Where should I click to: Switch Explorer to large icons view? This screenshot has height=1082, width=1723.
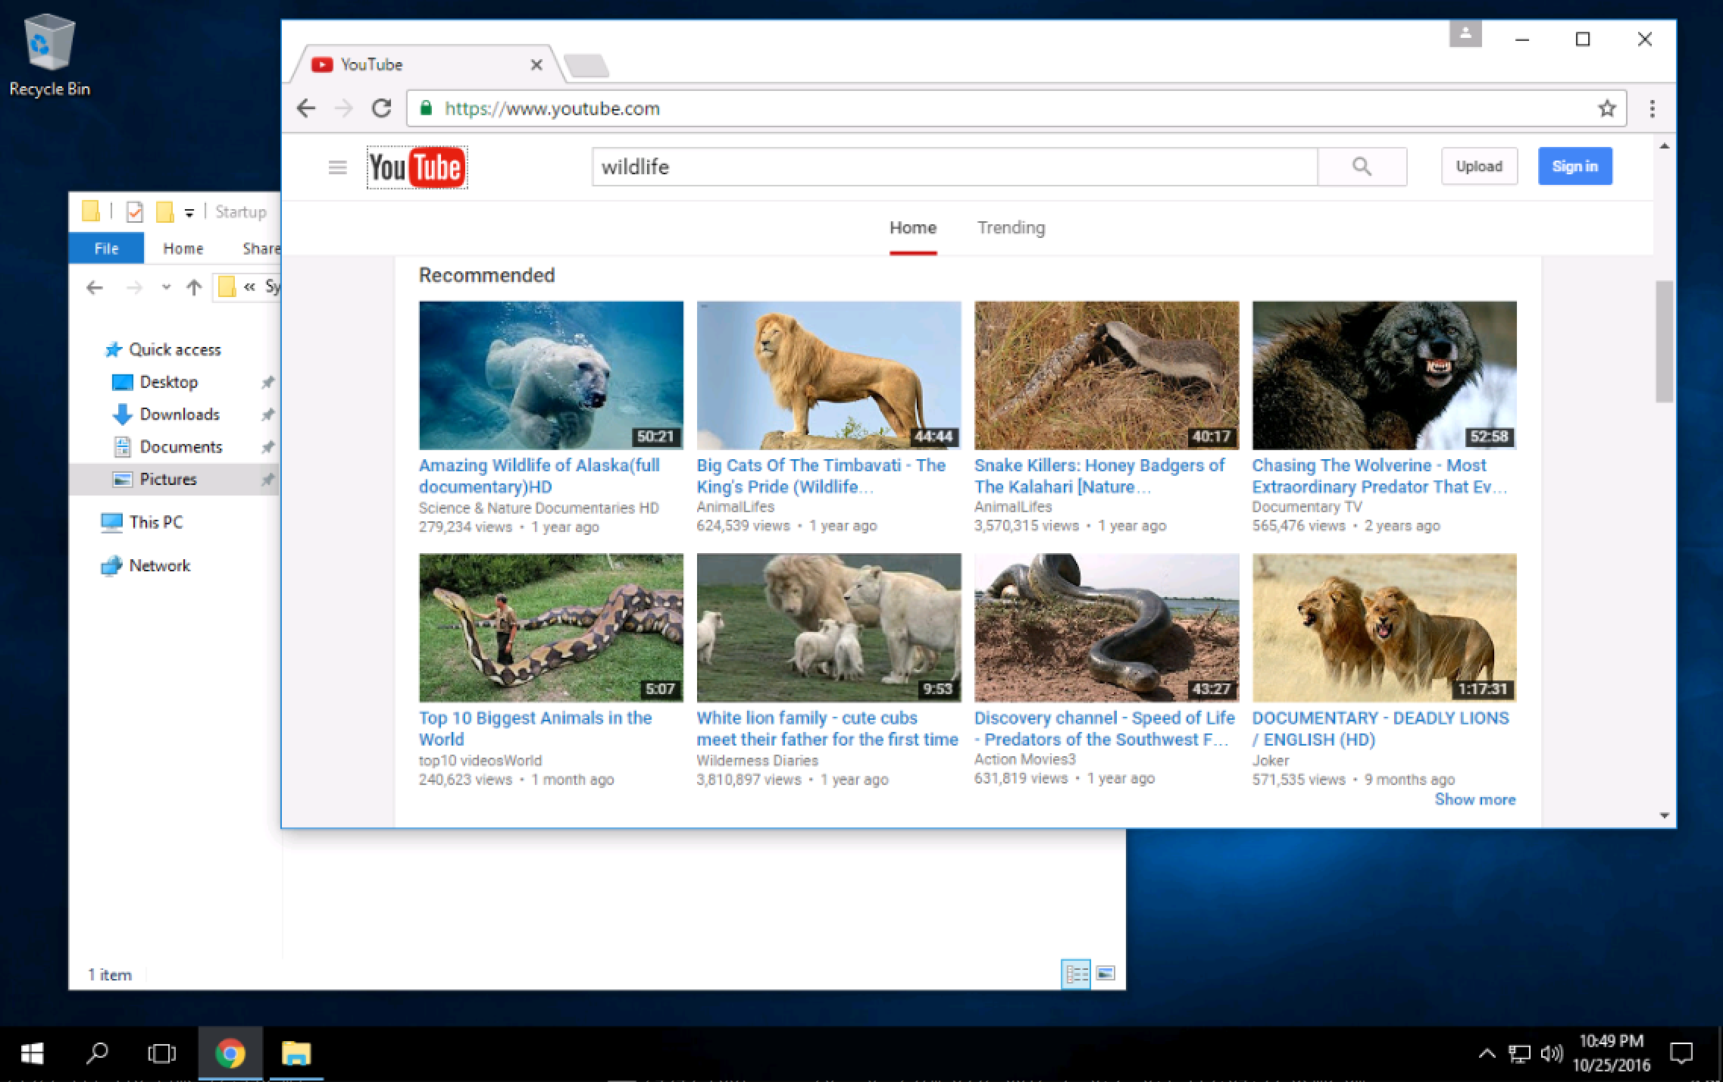point(1105,974)
